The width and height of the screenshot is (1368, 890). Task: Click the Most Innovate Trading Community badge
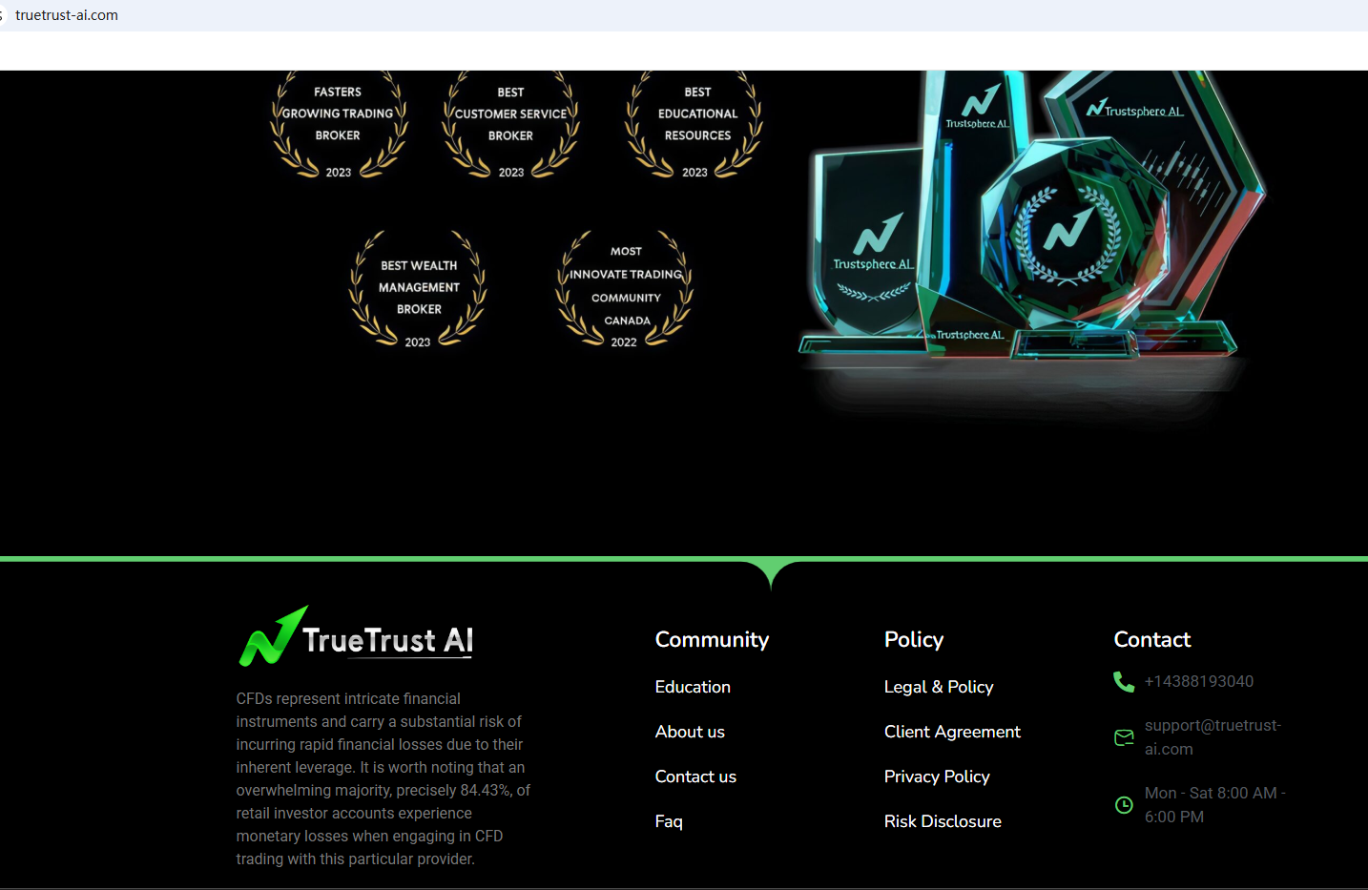point(625,288)
